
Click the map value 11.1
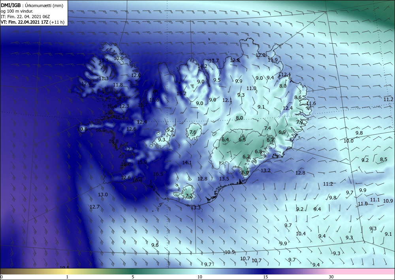point(375,200)
